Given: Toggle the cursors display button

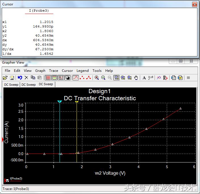Looking at the screenshot, I should 61,78.
